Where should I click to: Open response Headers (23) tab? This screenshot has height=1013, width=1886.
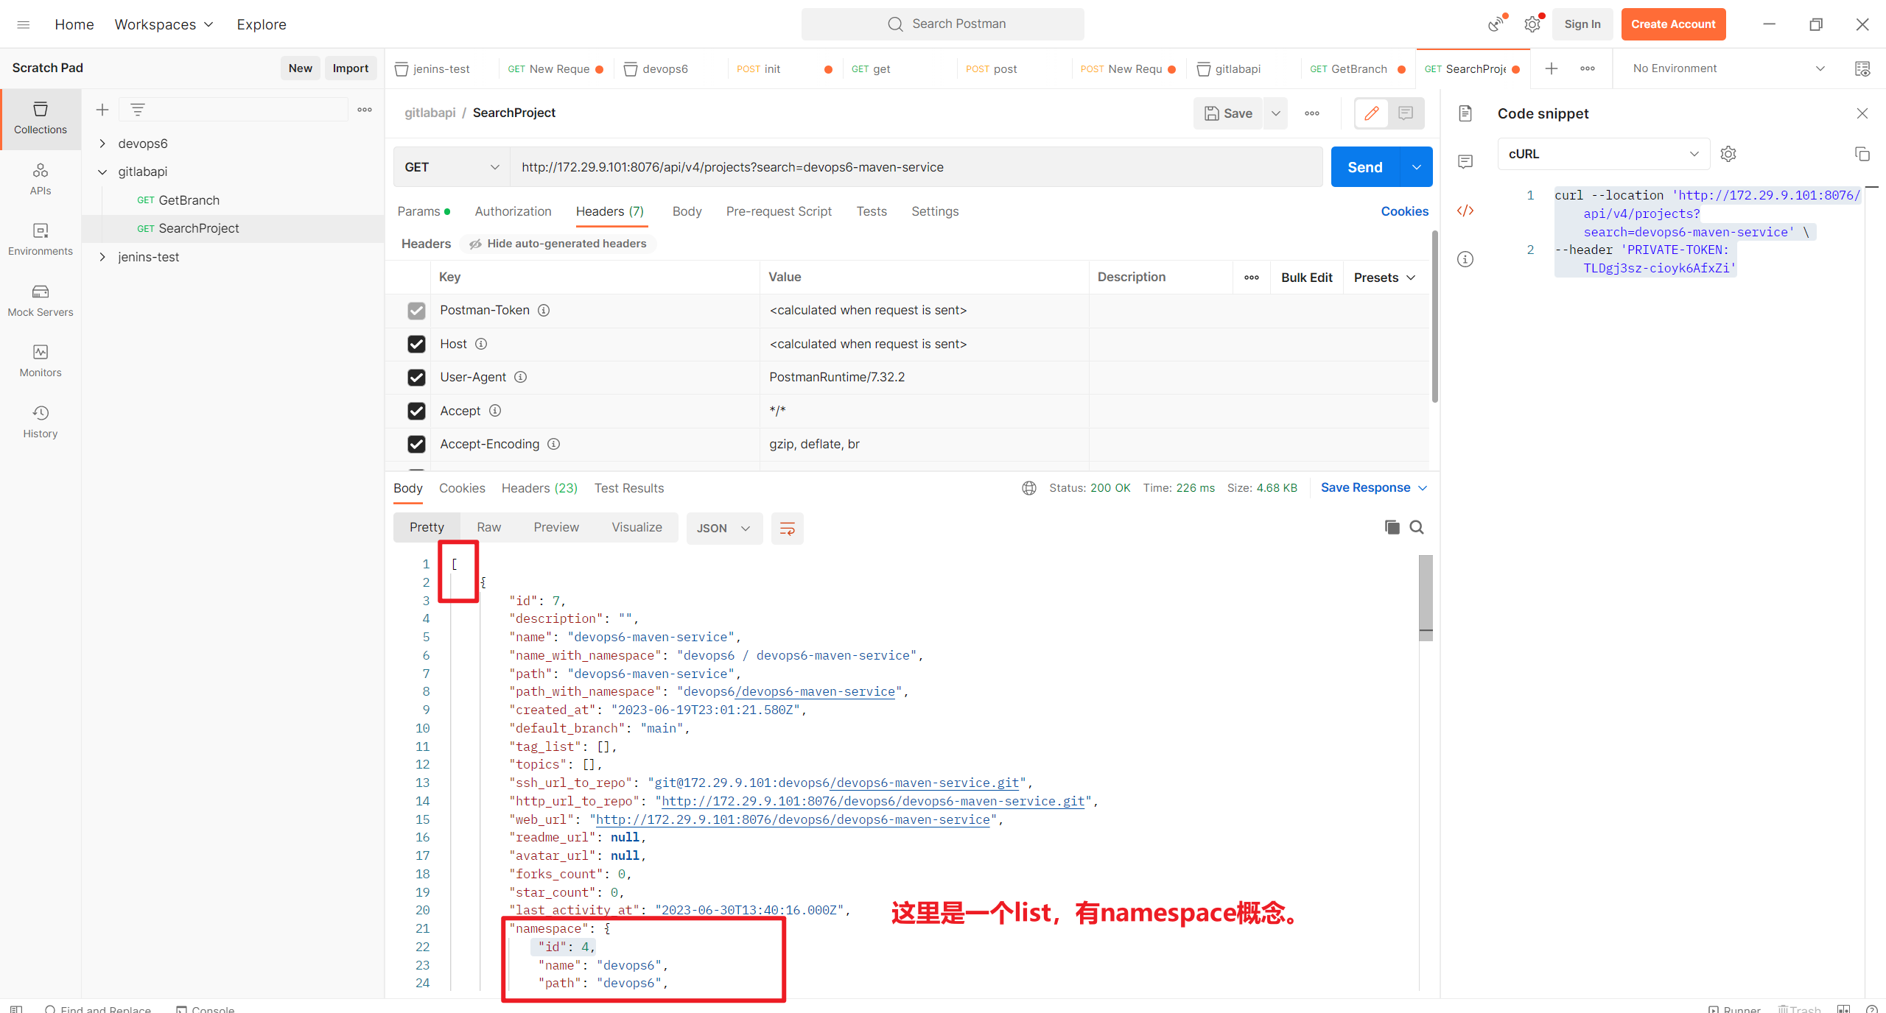pos(539,488)
